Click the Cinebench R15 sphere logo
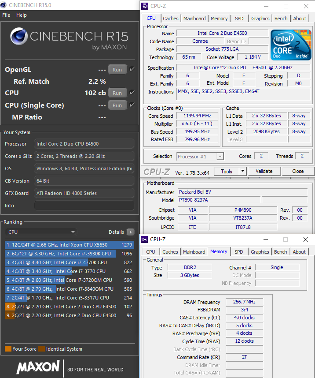Viewport: 315px width, 378px height. coord(19,36)
